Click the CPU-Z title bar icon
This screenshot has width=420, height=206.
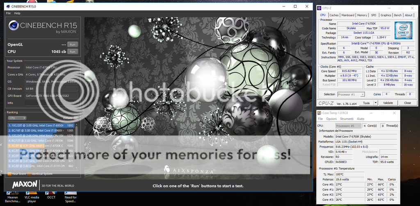(x=318, y=8)
